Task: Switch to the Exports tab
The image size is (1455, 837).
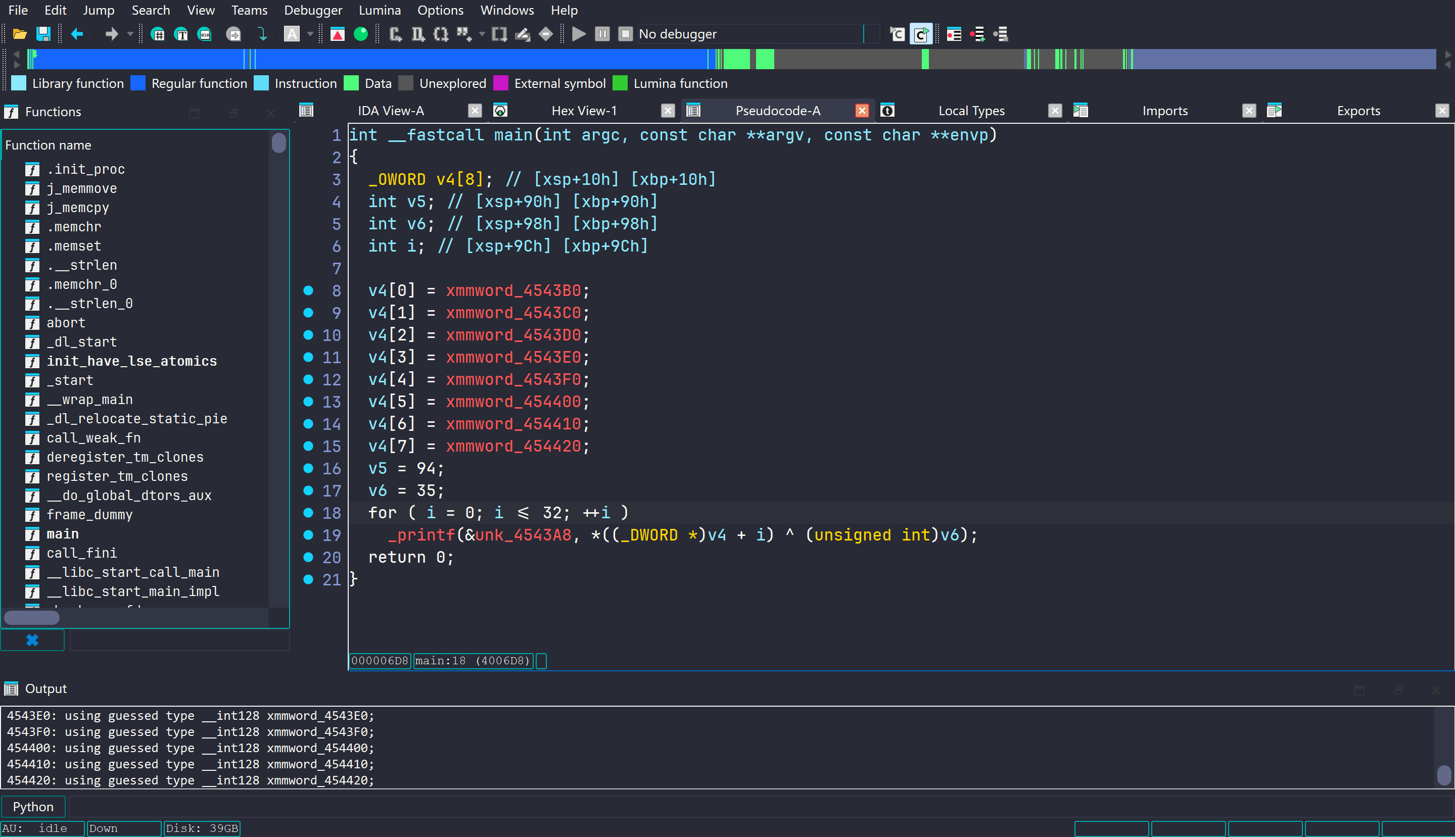Action: tap(1358, 111)
